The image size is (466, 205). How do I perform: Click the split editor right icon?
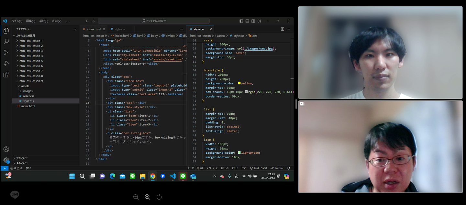click(283, 29)
